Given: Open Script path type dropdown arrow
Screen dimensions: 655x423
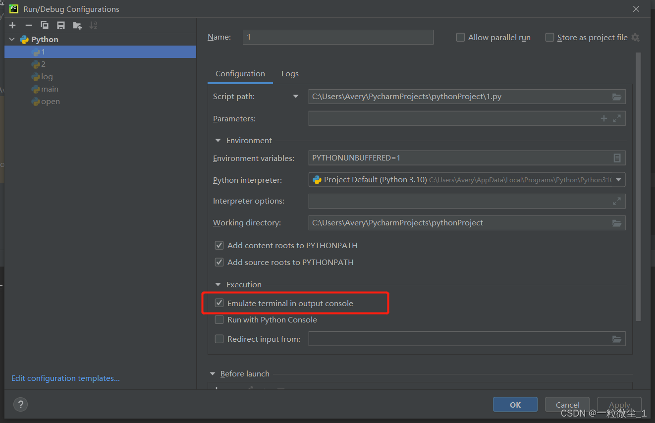Looking at the screenshot, I should click(296, 97).
